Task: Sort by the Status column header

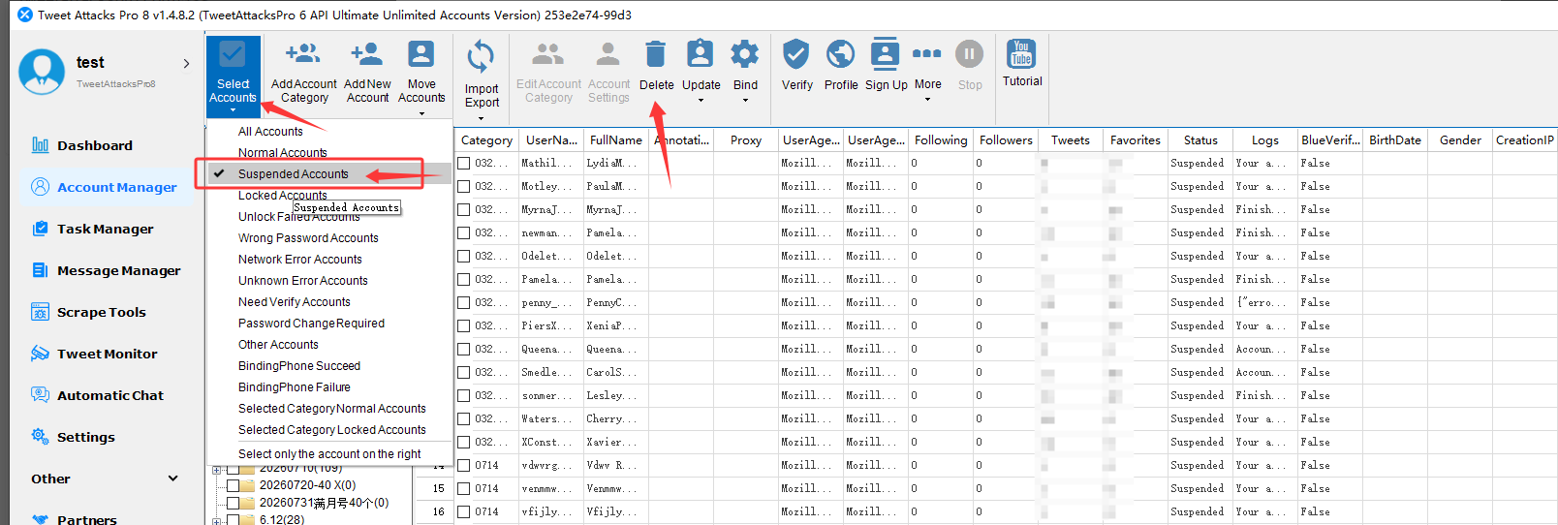Action: pyautogui.click(x=1200, y=140)
